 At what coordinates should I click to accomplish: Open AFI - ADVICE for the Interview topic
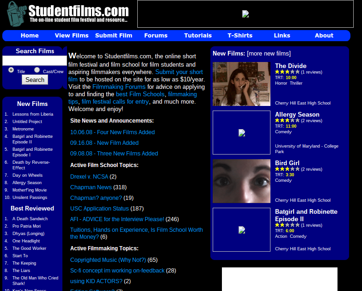pos(117,219)
